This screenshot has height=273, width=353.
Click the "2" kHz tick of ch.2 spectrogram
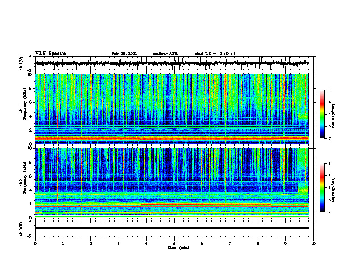click(31, 204)
